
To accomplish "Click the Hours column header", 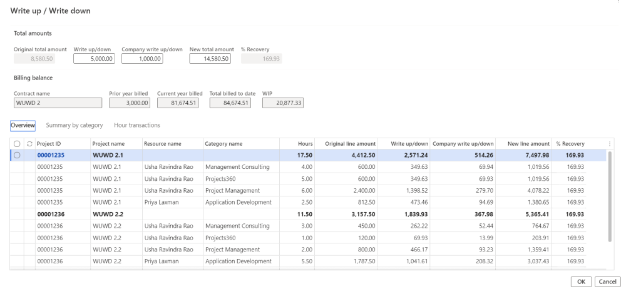I will click(305, 144).
